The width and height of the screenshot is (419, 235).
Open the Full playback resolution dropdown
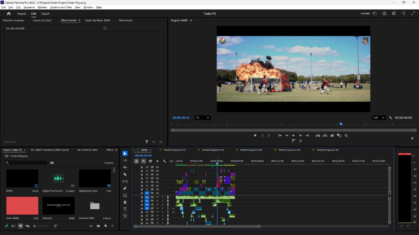[x=379, y=118]
